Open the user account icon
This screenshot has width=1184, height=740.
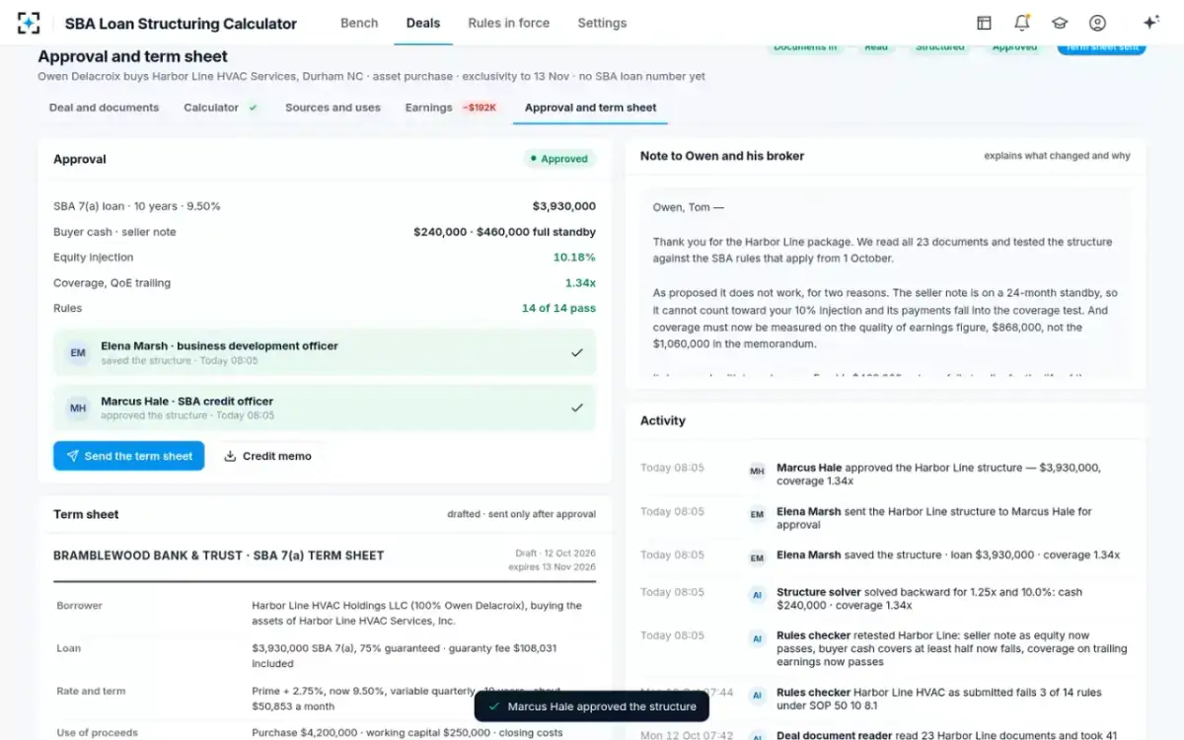pyautogui.click(x=1097, y=23)
